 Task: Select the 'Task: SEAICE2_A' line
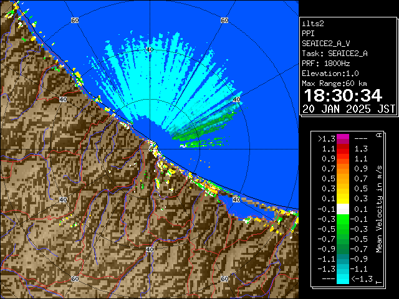(x=335, y=54)
